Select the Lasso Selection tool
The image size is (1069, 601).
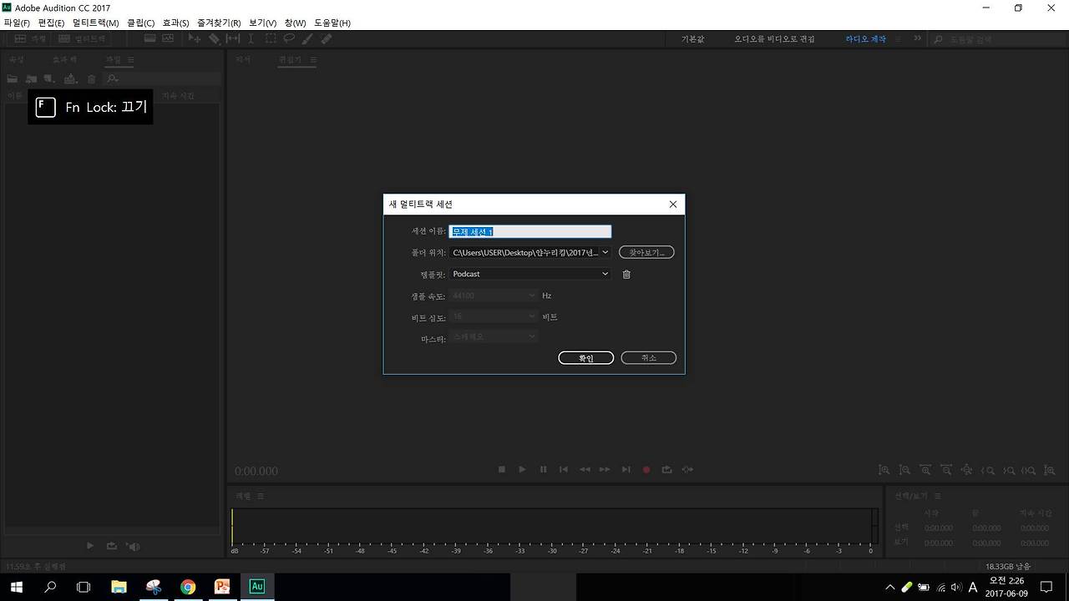(x=289, y=38)
